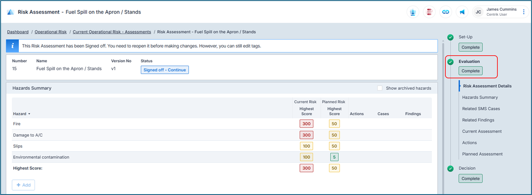The width and height of the screenshot is (532, 195).
Task: Select Planned Assessment in side navigation
Action: (x=482, y=154)
